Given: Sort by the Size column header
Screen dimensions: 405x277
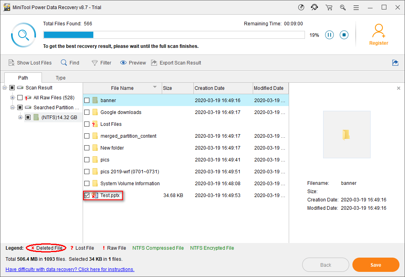Looking at the screenshot, I should coord(178,88).
